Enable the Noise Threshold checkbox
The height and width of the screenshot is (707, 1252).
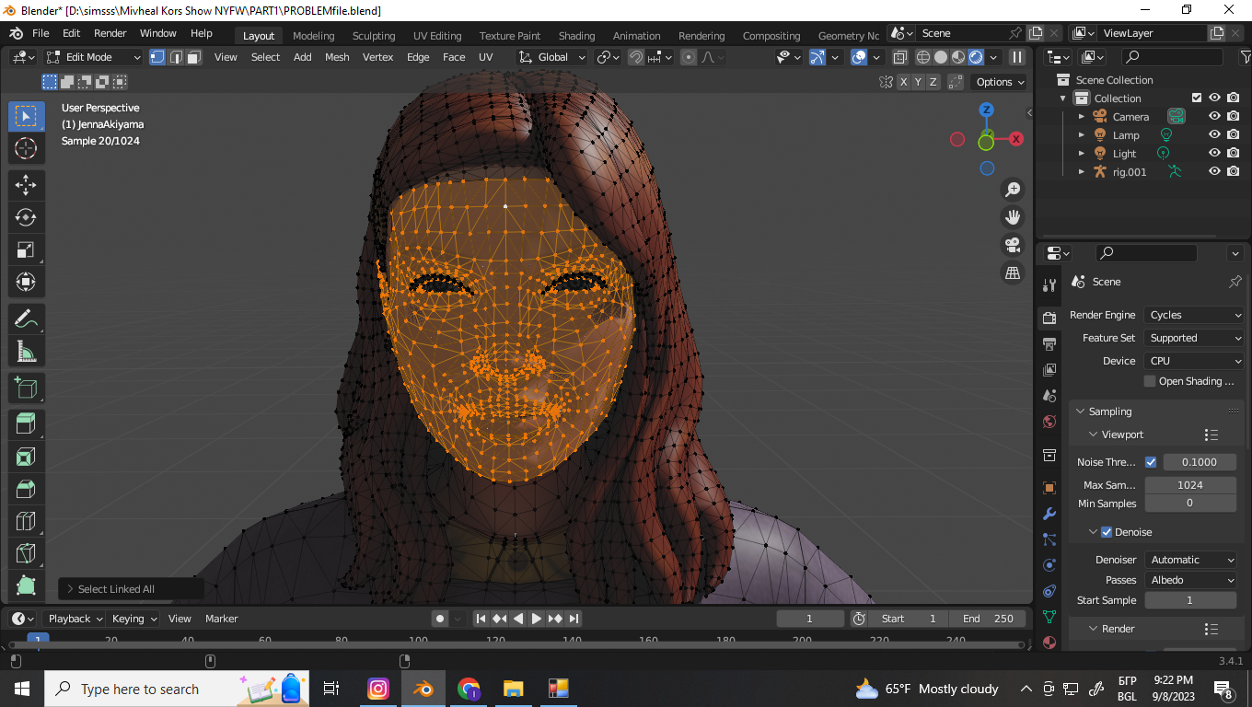click(x=1151, y=462)
